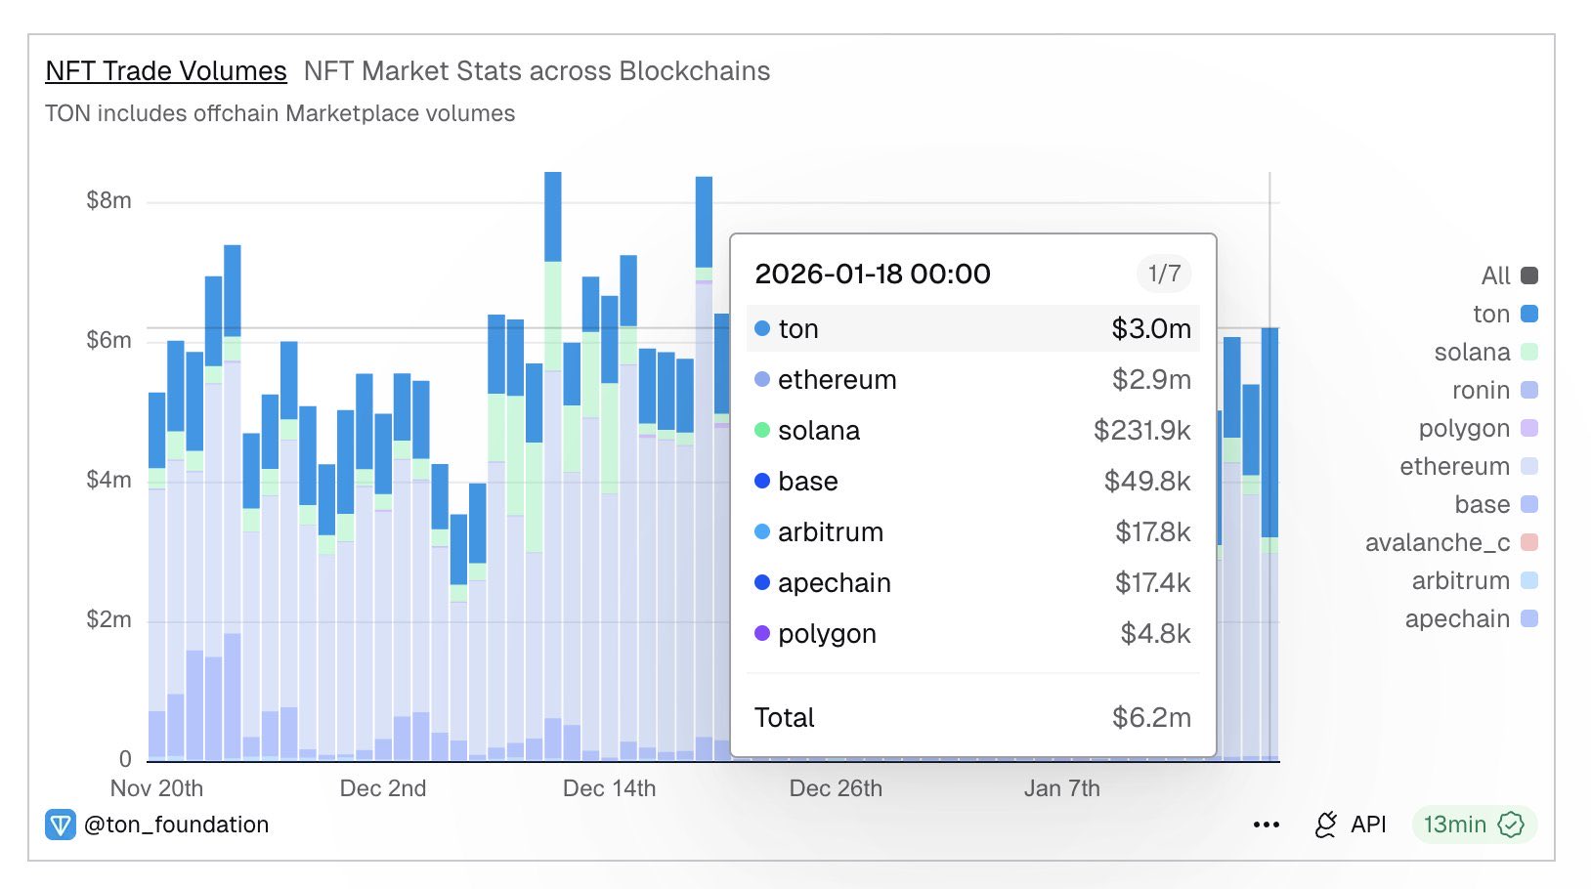The width and height of the screenshot is (1591, 889).
Task: Open the three-dots more options menu
Action: click(x=1266, y=825)
